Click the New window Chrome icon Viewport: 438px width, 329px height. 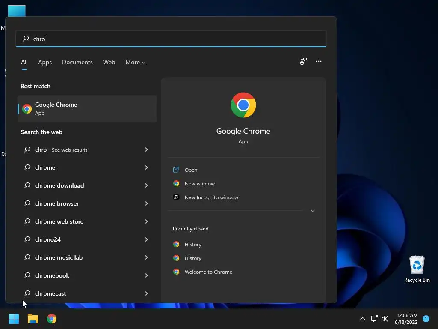coord(176,183)
